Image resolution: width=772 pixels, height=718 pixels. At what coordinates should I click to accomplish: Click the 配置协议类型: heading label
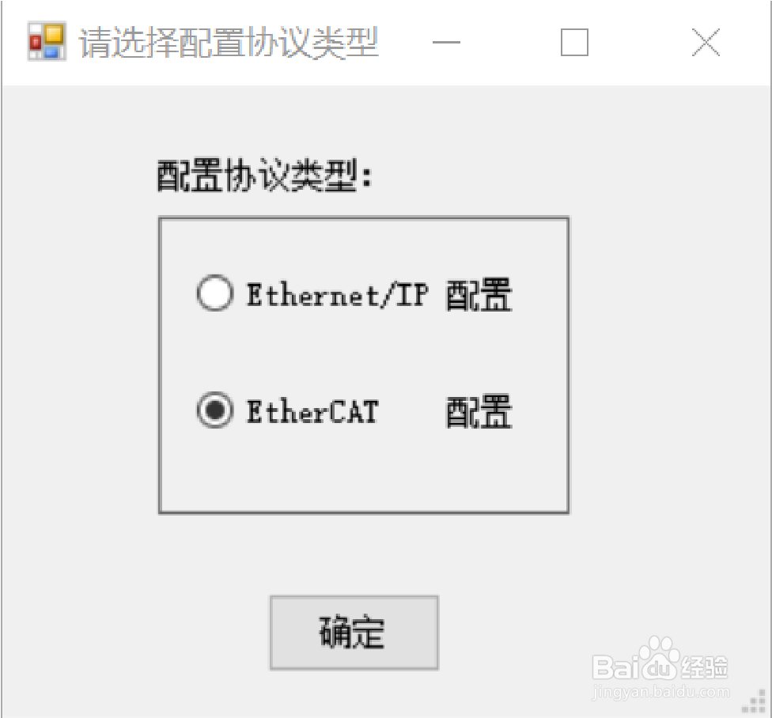[x=264, y=176]
